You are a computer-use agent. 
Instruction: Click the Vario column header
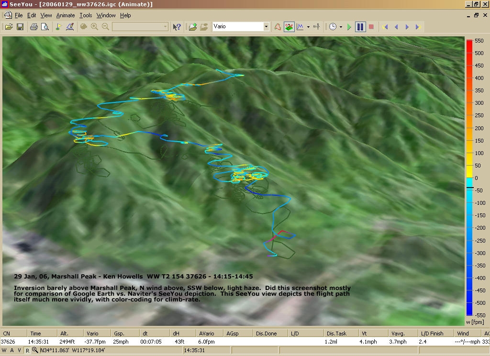click(x=92, y=333)
